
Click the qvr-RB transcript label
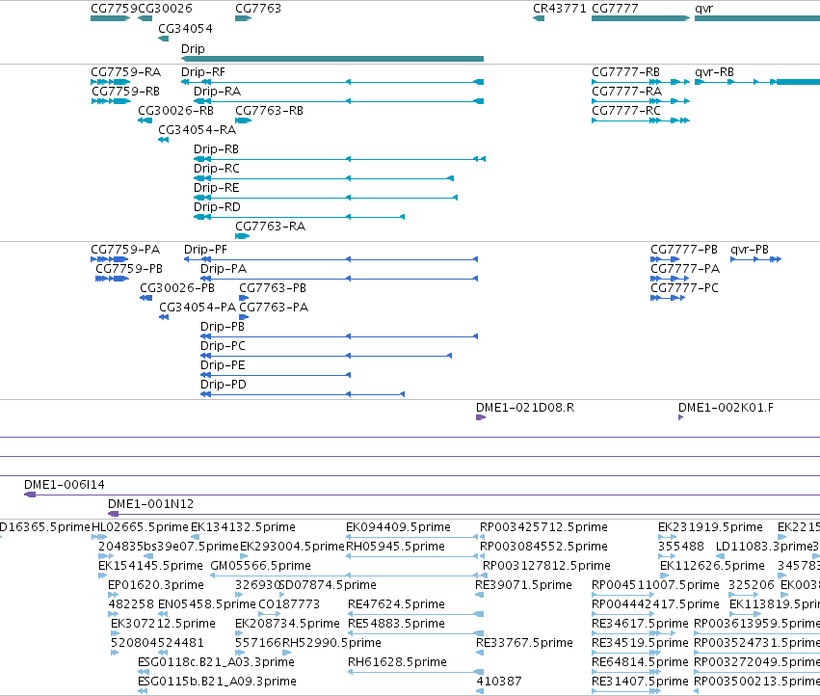pyautogui.click(x=714, y=72)
